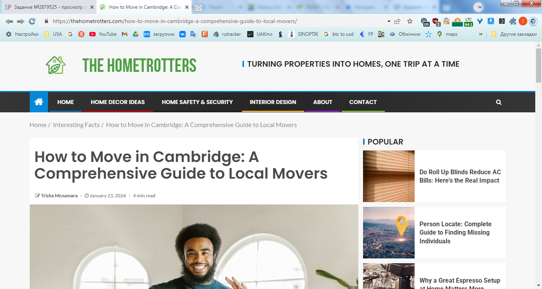Show more bookmarks with the double chevron
Screen dimensions: 542x289
coord(481,34)
